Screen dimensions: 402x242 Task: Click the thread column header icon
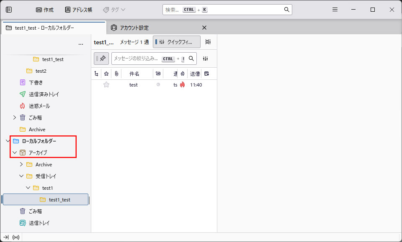(96, 74)
